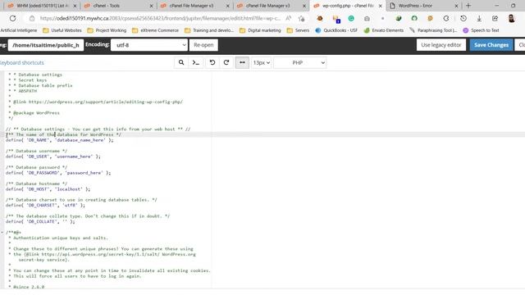
Task: Click the DB_COLLATE define line
Action: click(x=40, y=222)
